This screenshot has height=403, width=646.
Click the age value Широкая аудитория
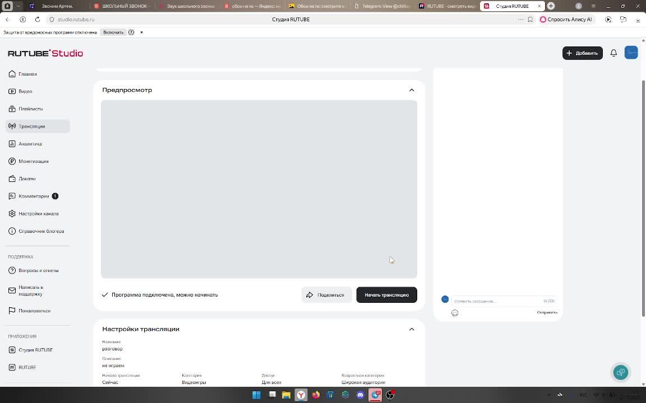(363, 382)
